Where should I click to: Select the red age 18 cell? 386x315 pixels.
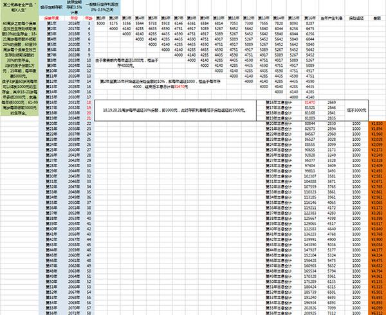pos(86,102)
